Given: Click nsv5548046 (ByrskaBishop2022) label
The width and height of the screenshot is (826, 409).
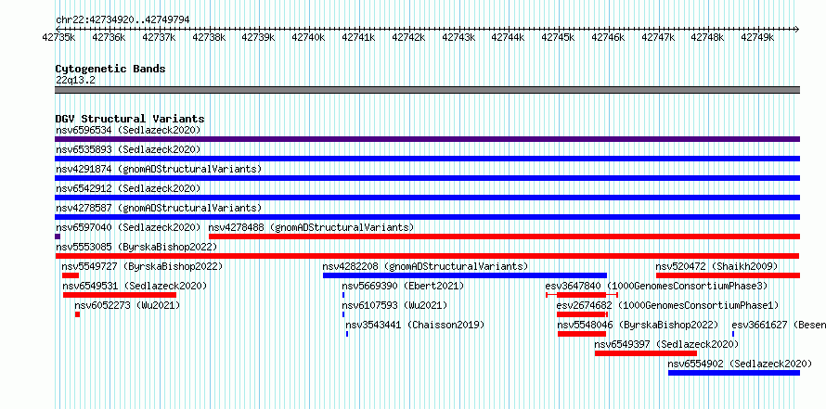Looking at the screenshot, I should click(638, 325).
